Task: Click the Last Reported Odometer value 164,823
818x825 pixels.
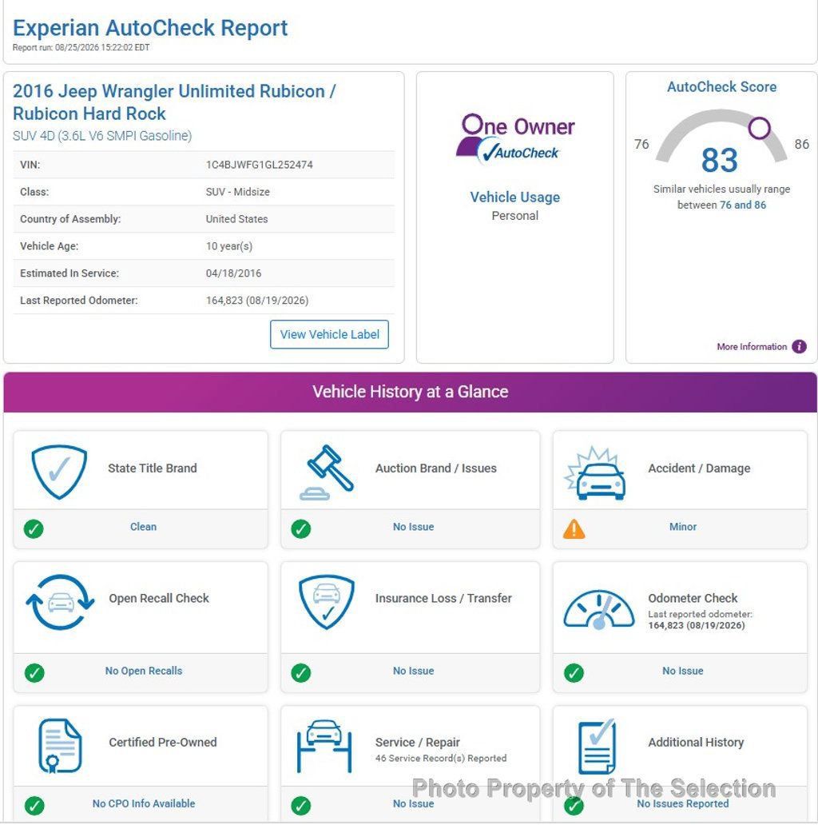Action: (x=257, y=301)
